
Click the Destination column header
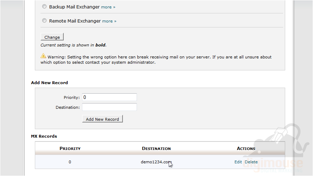point(156,149)
